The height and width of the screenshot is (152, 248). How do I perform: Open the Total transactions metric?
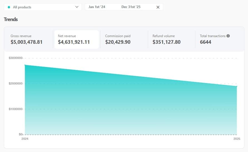[x=217, y=39]
